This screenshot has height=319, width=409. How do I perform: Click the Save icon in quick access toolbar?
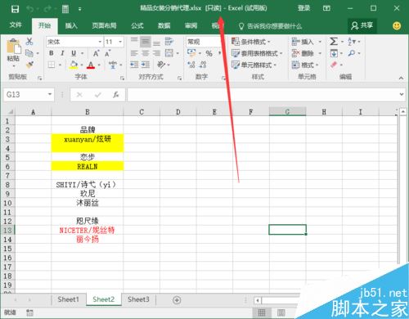pos(15,9)
